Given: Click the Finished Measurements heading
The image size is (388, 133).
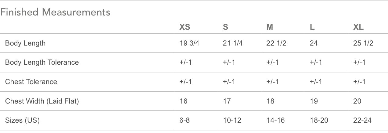Looking at the screenshot, I should [x=55, y=12].
